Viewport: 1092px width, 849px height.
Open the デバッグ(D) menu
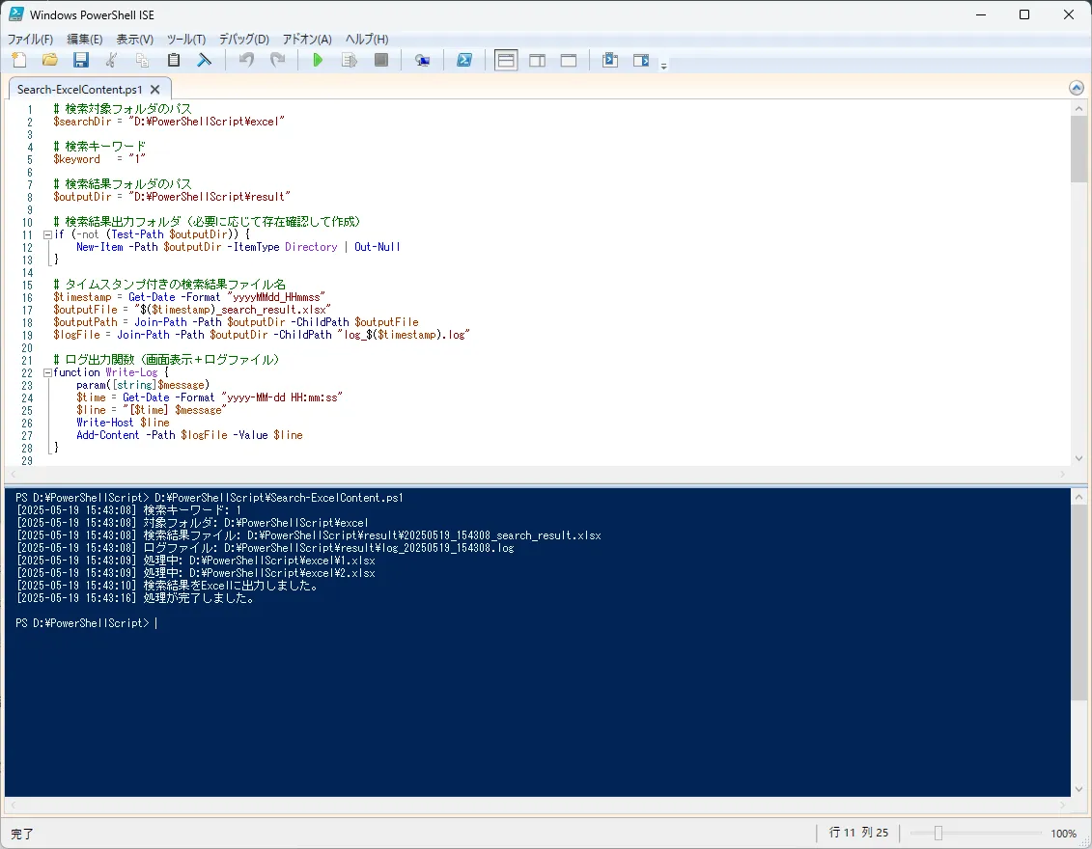click(243, 39)
